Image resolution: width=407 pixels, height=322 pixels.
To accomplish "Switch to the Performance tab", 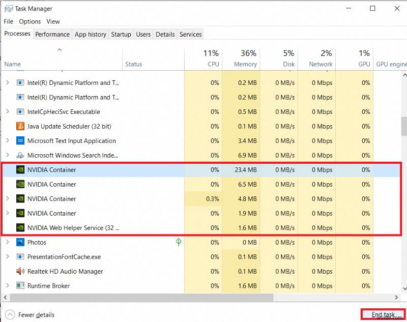I will pyautogui.click(x=52, y=34).
